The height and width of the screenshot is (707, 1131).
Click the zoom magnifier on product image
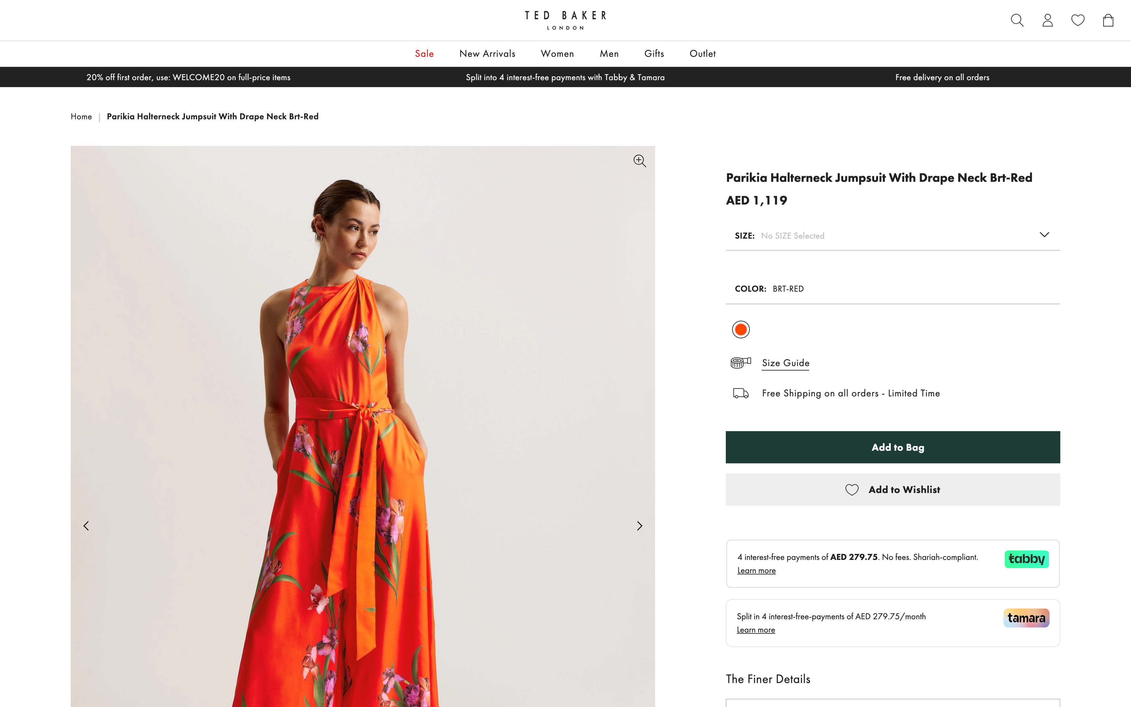click(x=639, y=161)
